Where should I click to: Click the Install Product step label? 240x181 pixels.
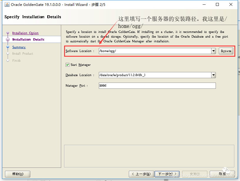(23, 53)
